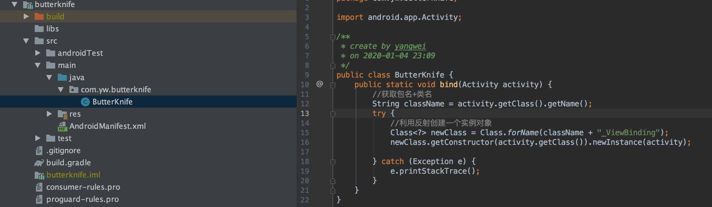This screenshot has width=712, height=207.
Task: Click the blue java source folder icon
Action: (x=62, y=77)
